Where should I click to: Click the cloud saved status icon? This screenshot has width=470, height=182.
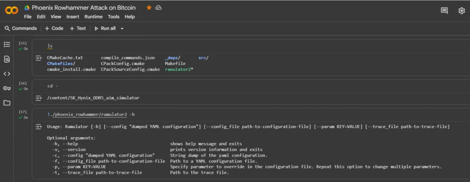coord(158,8)
